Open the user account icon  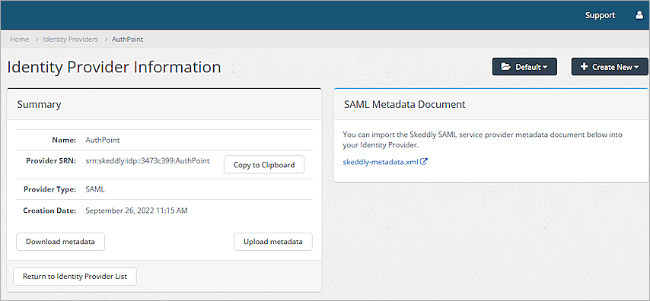(639, 15)
